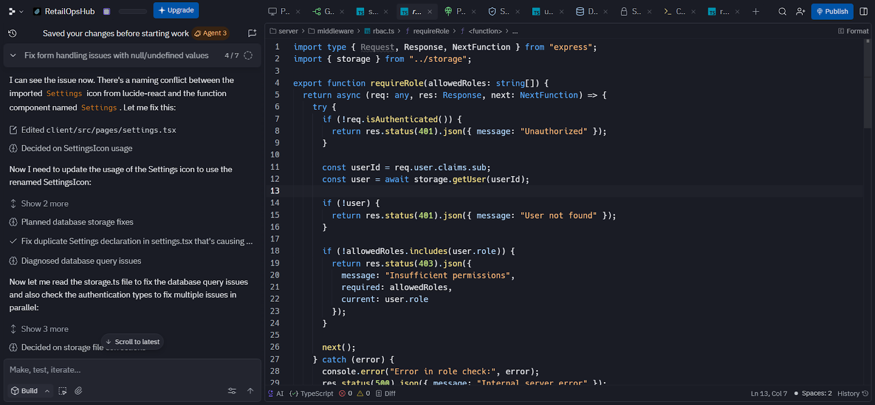
Task: Switch to the last 'r...' TypeScript tab
Action: 717,11
